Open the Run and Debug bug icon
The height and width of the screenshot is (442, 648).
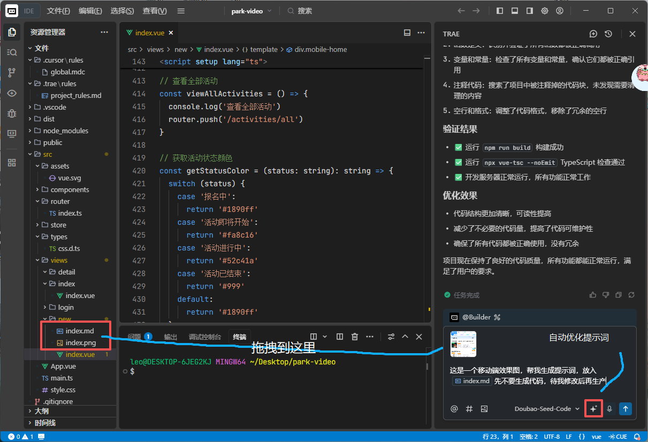pyautogui.click(x=12, y=113)
